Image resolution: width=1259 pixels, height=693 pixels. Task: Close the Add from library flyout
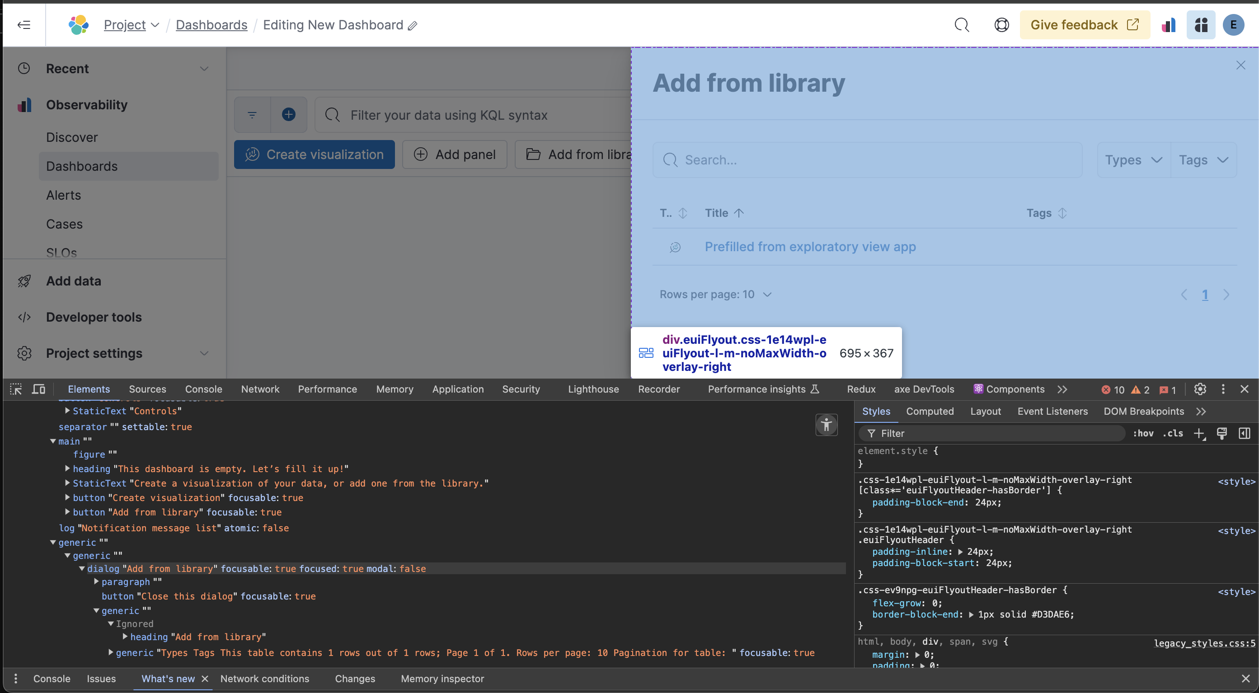(x=1240, y=65)
